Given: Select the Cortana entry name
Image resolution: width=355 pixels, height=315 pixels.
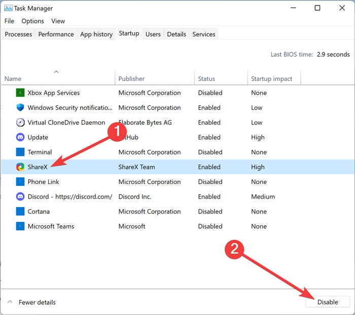Looking at the screenshot, I should [x=39, y=211].
